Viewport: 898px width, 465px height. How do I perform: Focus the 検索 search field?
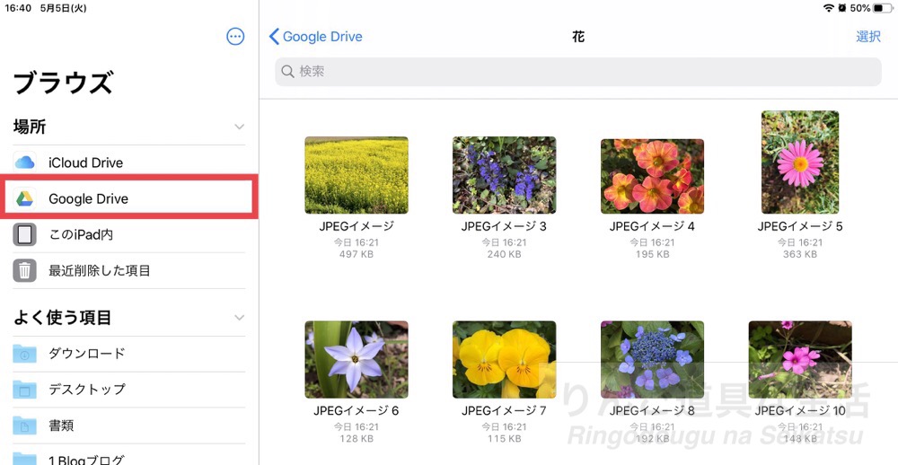577,72
